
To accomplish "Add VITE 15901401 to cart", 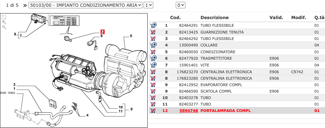I will click(153, 65).
